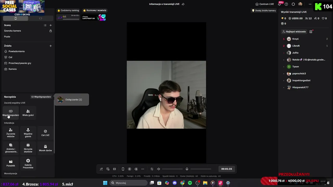
Task: Open the Wielu gości tool
Action: click(x=28, y=113)
